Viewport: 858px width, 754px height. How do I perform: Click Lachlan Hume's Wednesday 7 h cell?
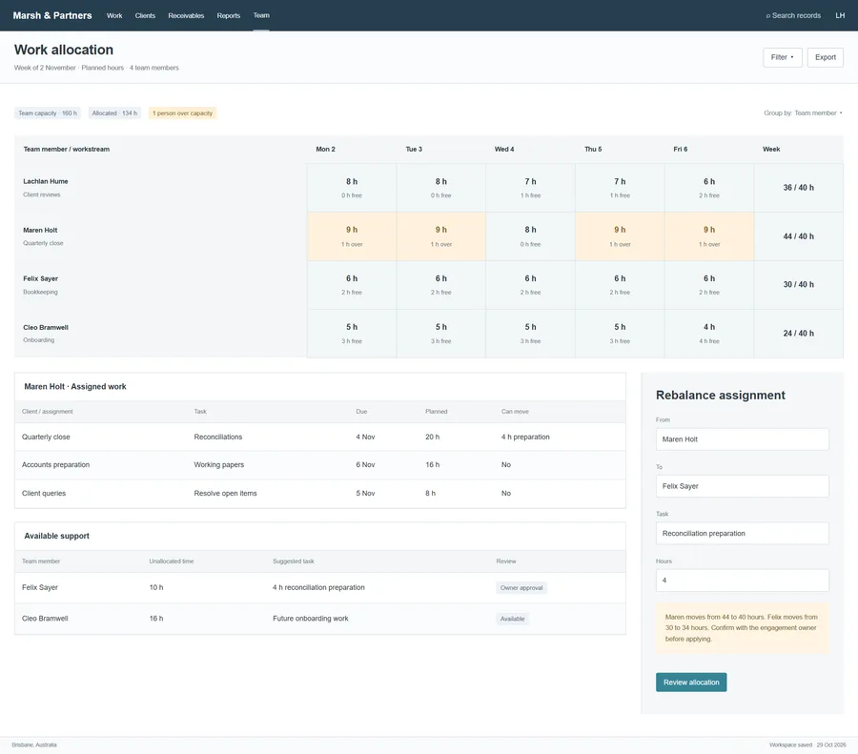pyautogui.click(x=530, y=188)
